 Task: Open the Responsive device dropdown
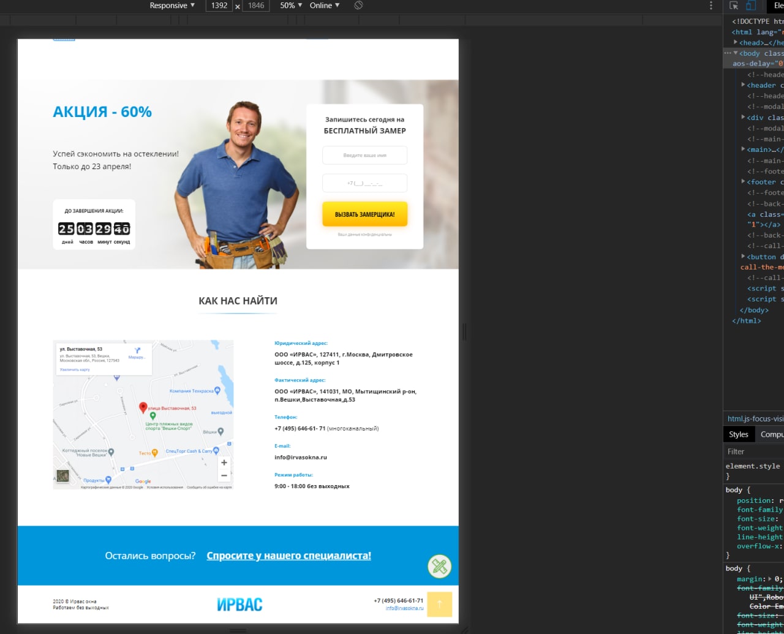[x=172, y=6]
